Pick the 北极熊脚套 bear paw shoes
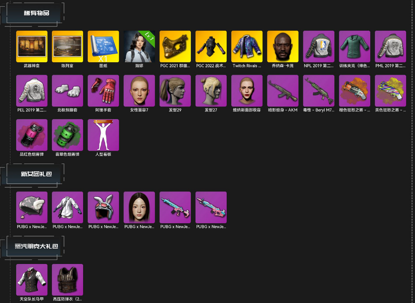415x303 pixels. 68,91
